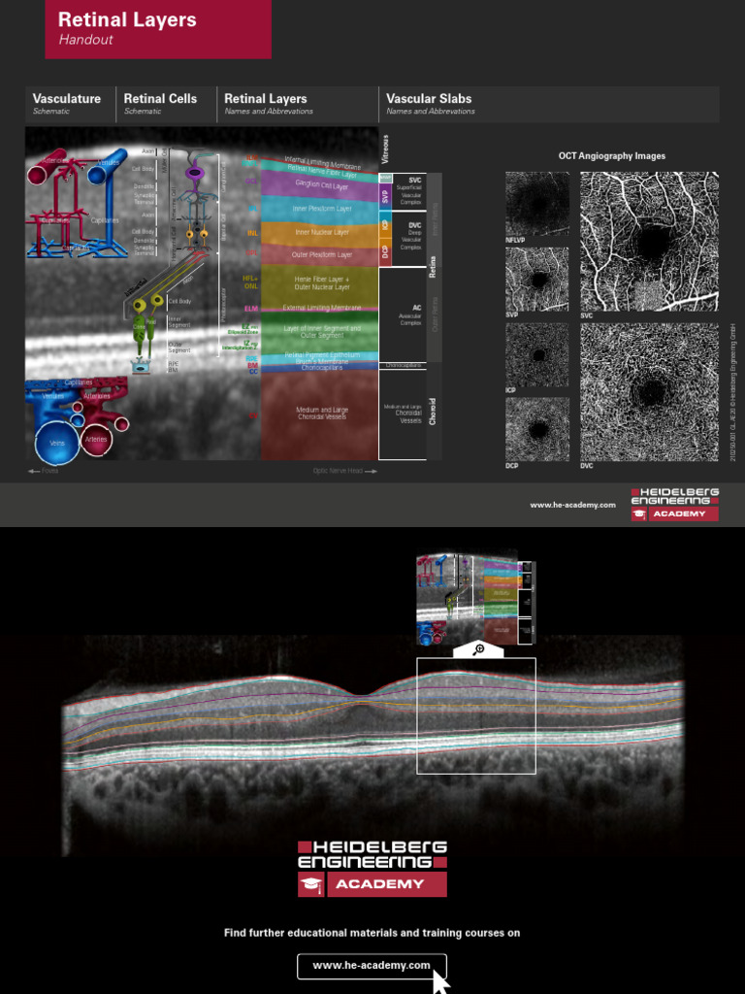Click the SVC Superficial Vascular Complex box
Screen dimensions: 745x994
coord(409,191)
